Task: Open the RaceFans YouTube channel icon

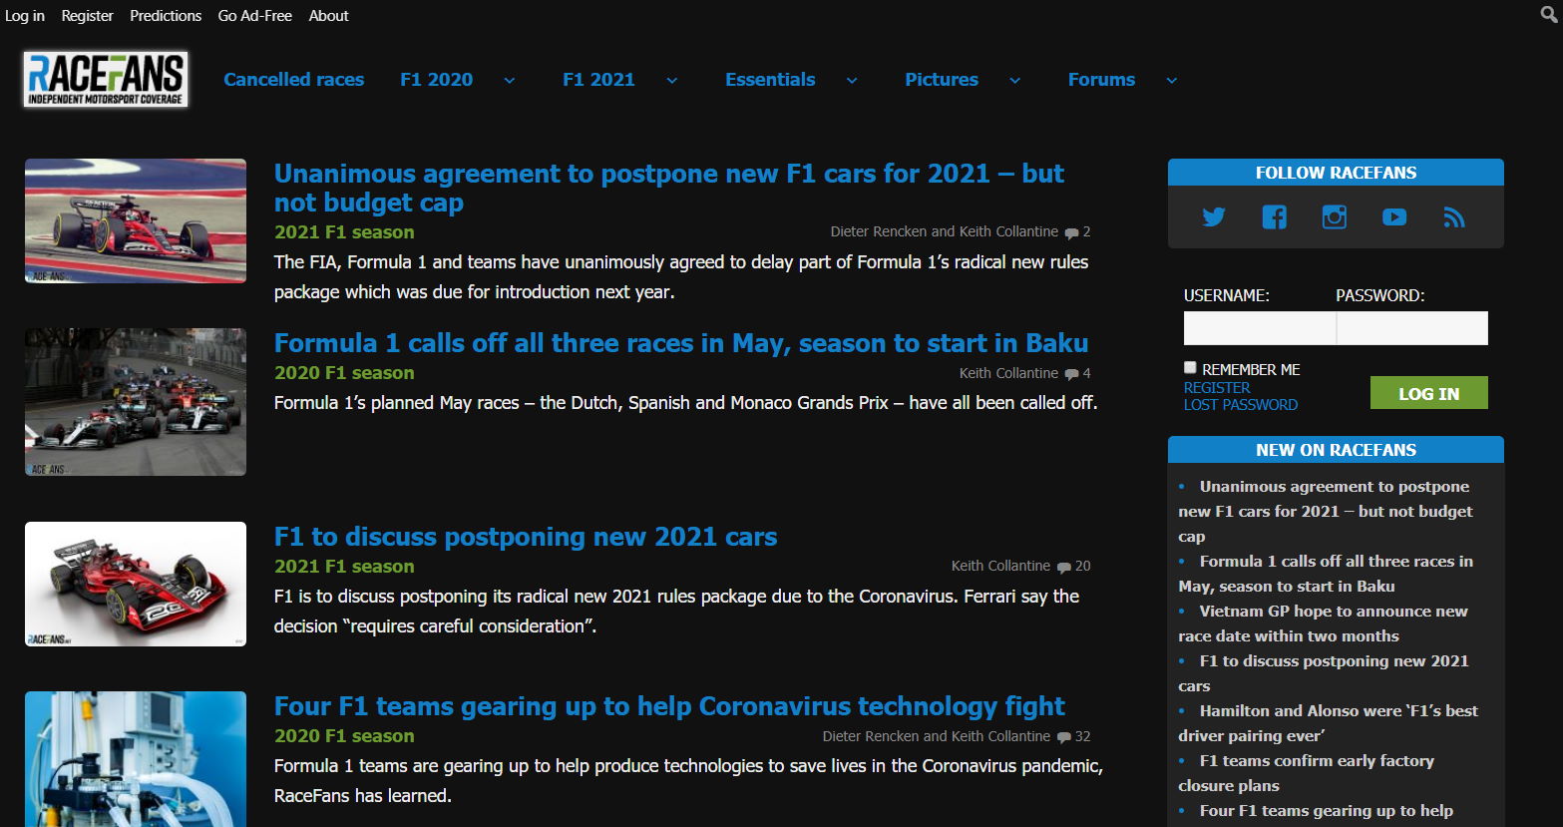Action: click(x=1394, y=217)
